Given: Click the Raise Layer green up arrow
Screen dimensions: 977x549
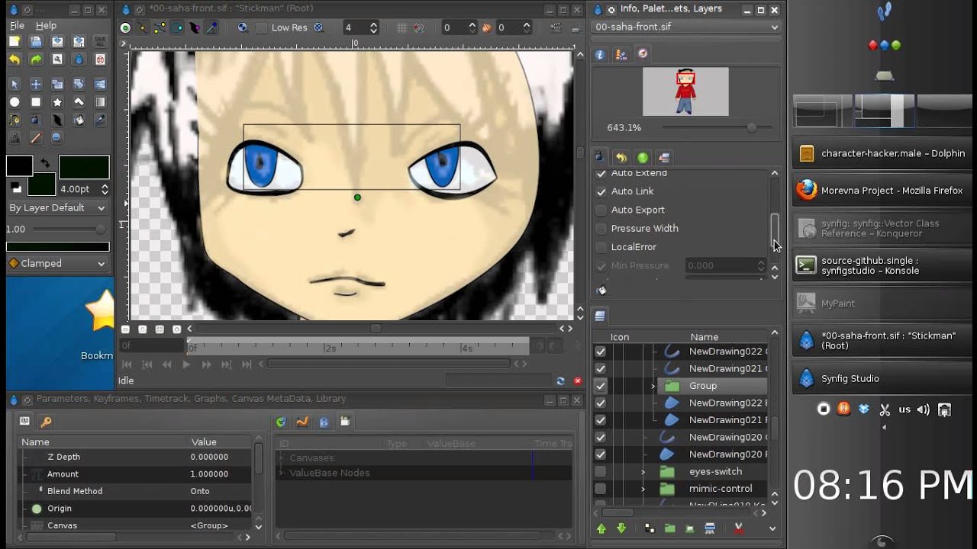Looking at the screenshot, I should 601,528.
